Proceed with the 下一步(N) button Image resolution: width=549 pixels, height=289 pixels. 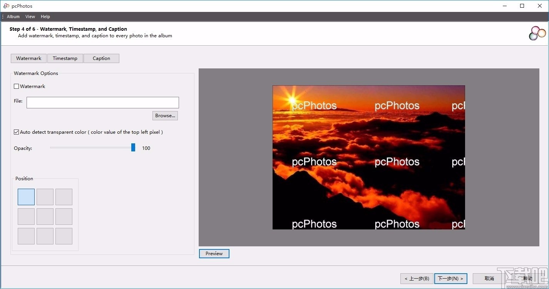tap(451, 279)
